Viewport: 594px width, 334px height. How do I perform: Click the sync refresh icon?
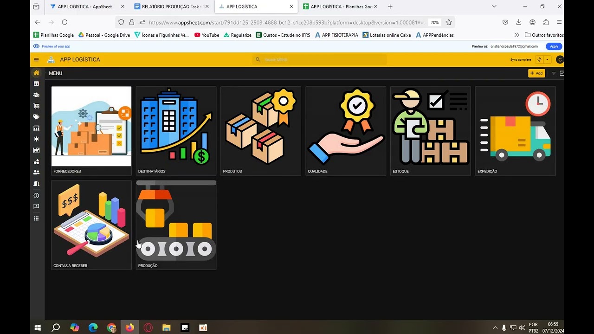(539, 59)
